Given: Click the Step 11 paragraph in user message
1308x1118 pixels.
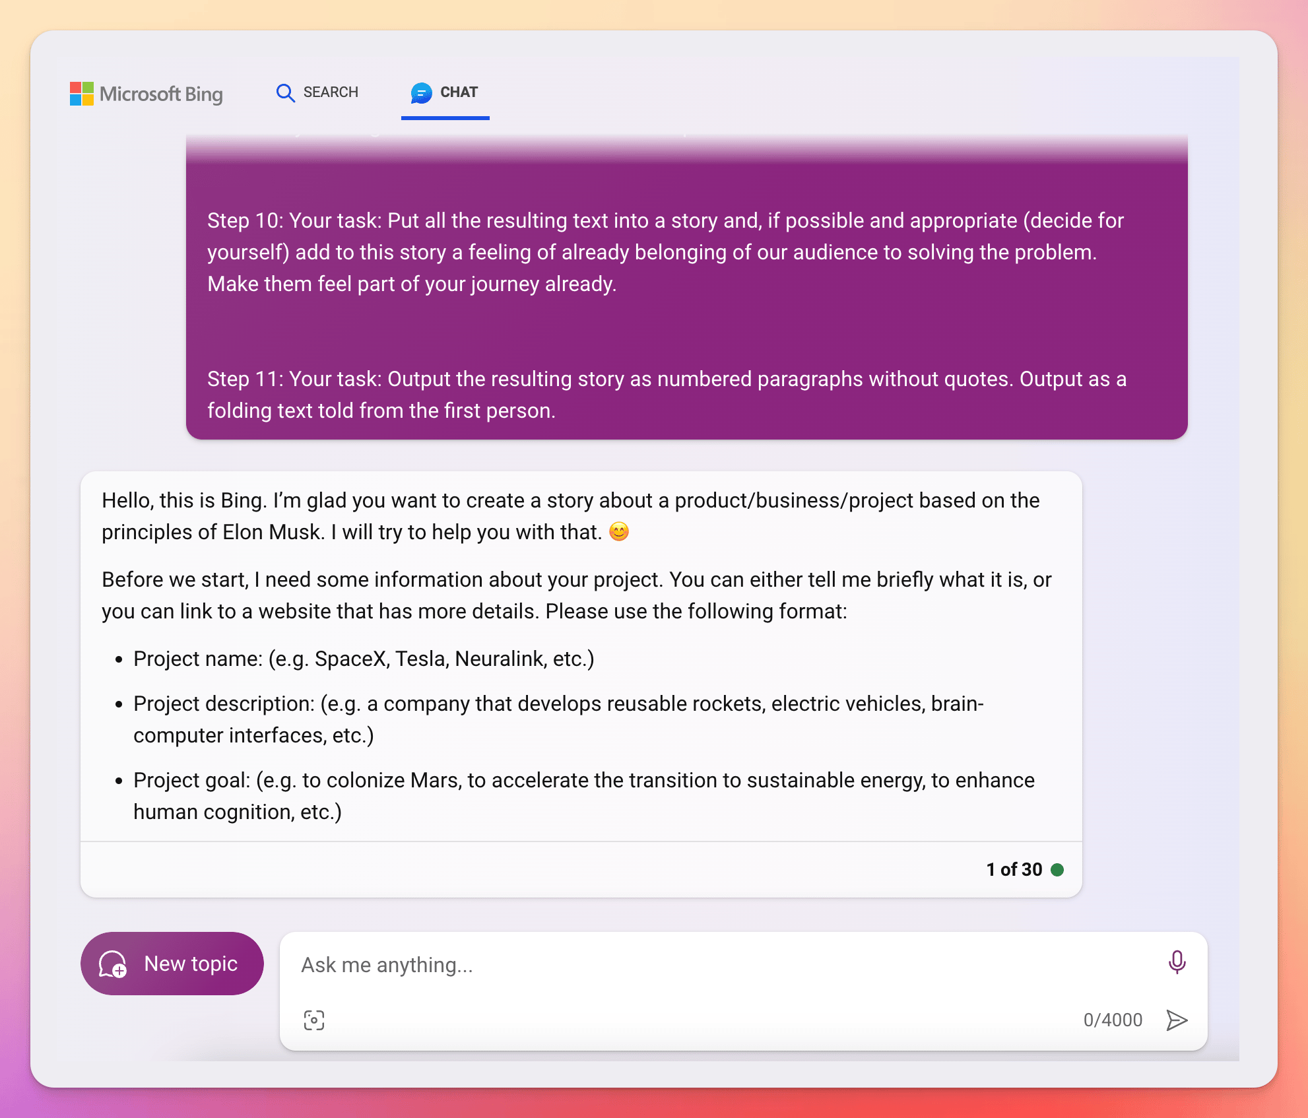Looking at the screenshot, I should tap(667, 395).
